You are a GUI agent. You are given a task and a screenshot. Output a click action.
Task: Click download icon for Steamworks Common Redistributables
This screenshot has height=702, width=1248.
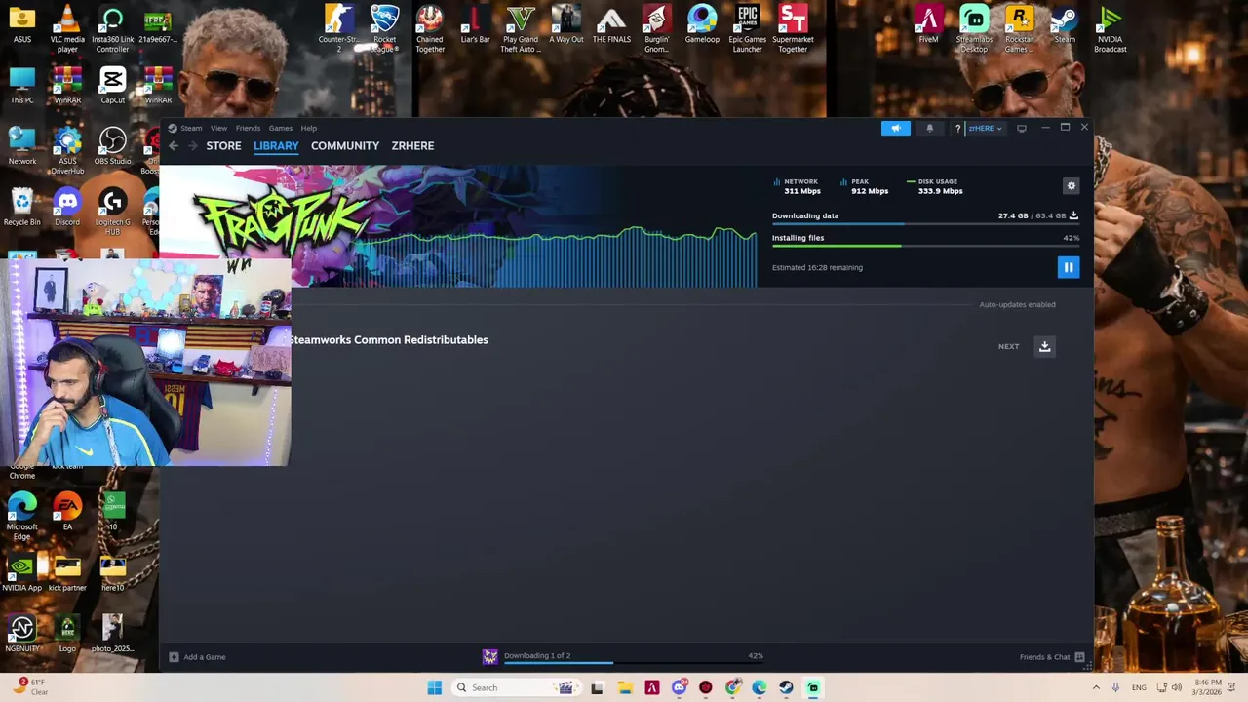pyautogui.click(x=1044, y=346)
